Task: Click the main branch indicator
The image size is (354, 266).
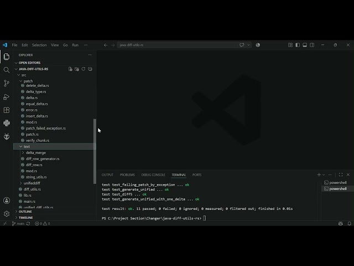Action: [x=18, y=223]
